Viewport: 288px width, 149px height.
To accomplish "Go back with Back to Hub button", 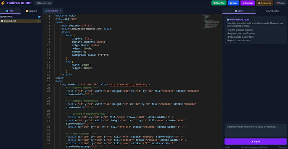I will click(44, 3).
